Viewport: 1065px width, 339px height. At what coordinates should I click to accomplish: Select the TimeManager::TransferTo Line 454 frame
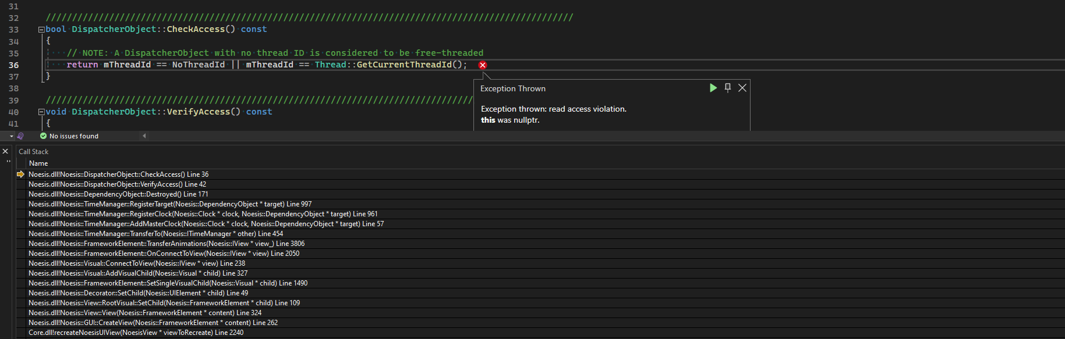coord(155,234)
